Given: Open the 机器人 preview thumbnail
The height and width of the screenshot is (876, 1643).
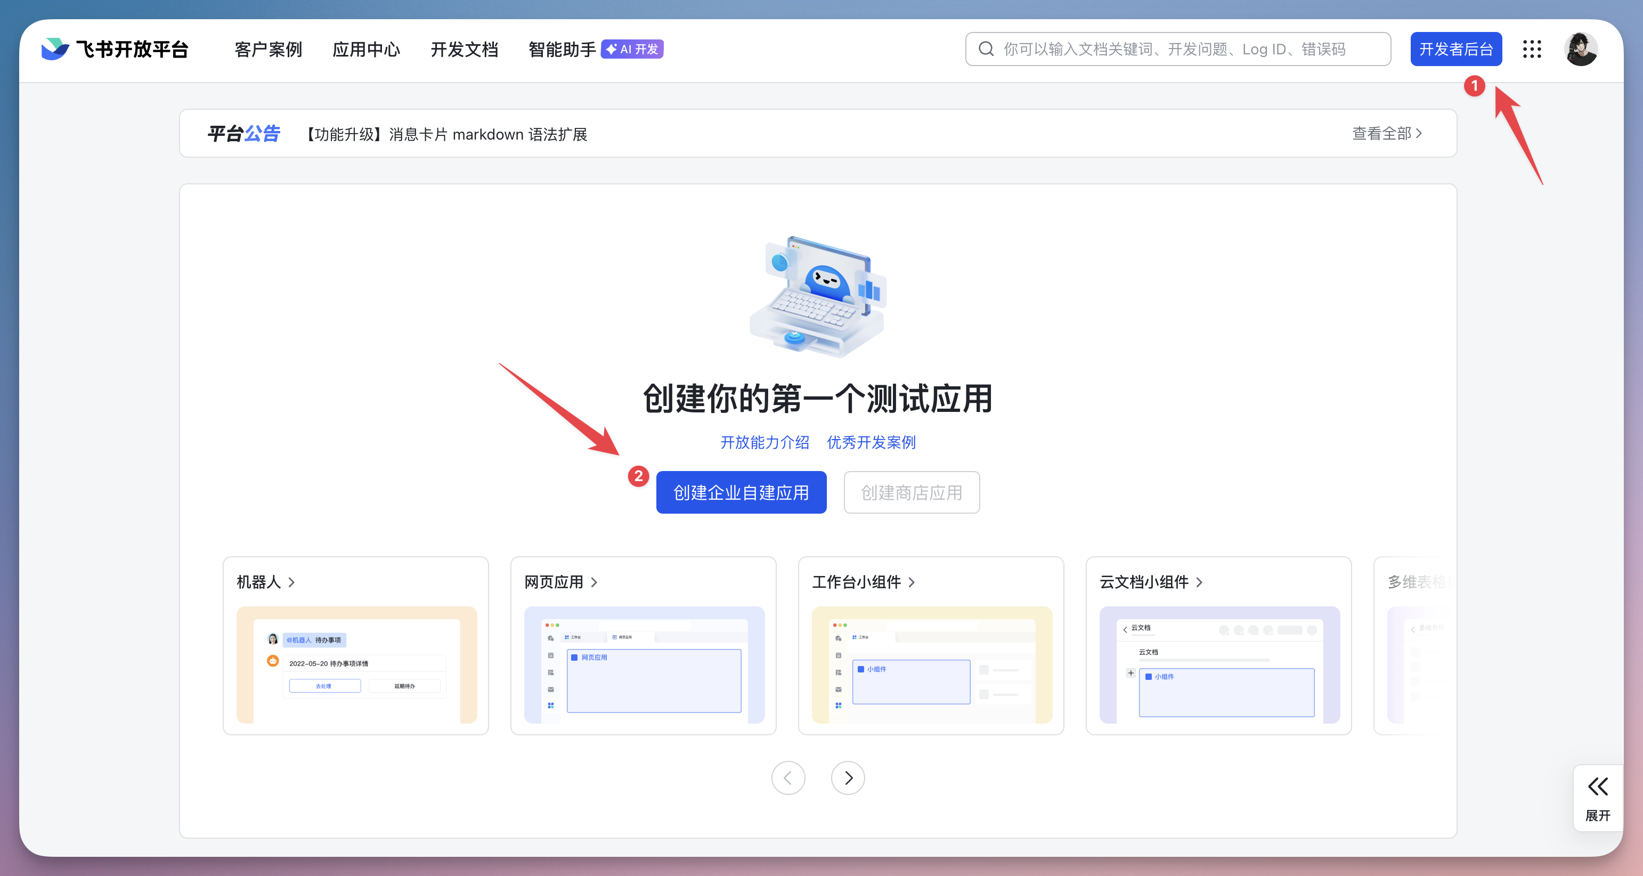Looking at the screenshot, I should pos(356,665).
